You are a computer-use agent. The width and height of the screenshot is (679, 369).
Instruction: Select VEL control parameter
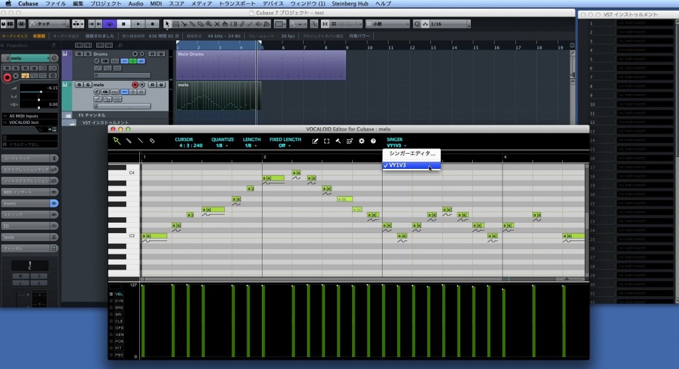click(119, 294)
